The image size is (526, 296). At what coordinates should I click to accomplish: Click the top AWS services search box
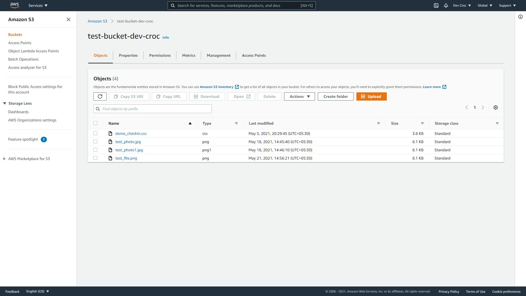[242, 5]
